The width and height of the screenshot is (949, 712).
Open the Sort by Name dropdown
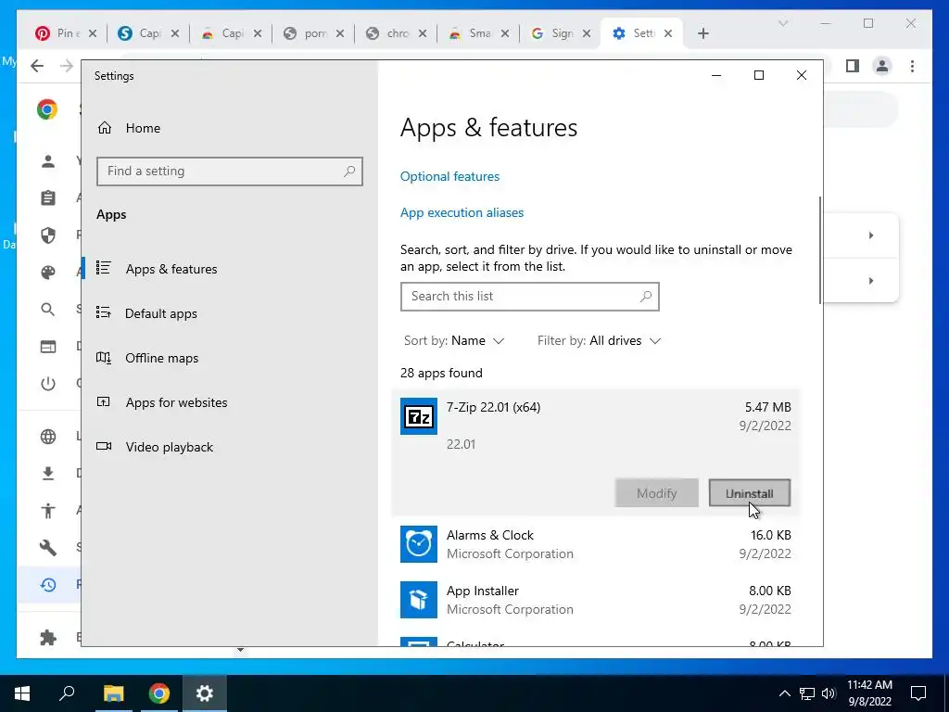[454, 340]
